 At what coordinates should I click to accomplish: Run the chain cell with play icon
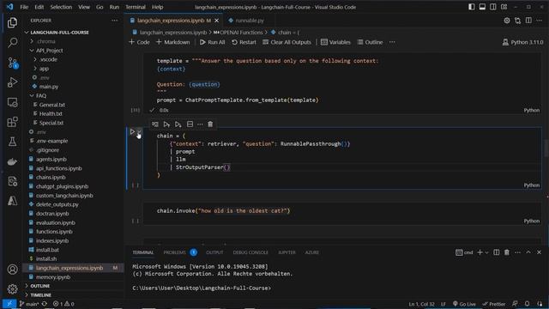(132, 132)
